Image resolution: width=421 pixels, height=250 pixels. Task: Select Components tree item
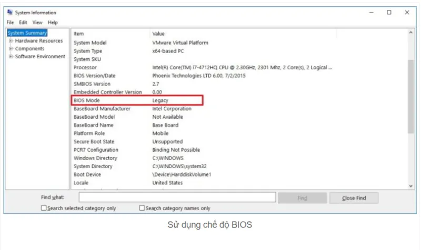click(29, 48)
